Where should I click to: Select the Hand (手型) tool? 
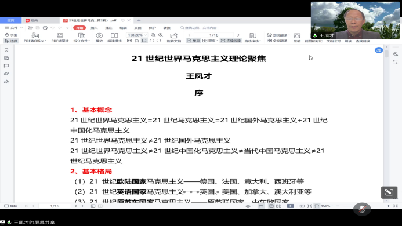[x=11, y=35]
